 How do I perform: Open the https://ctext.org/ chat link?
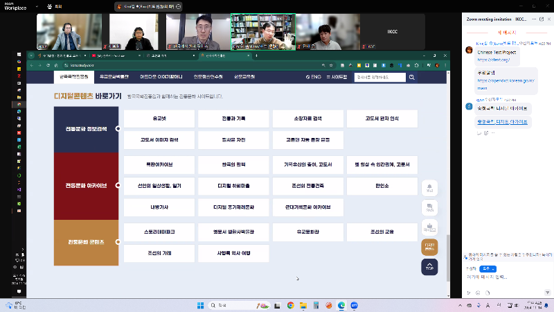492,60
